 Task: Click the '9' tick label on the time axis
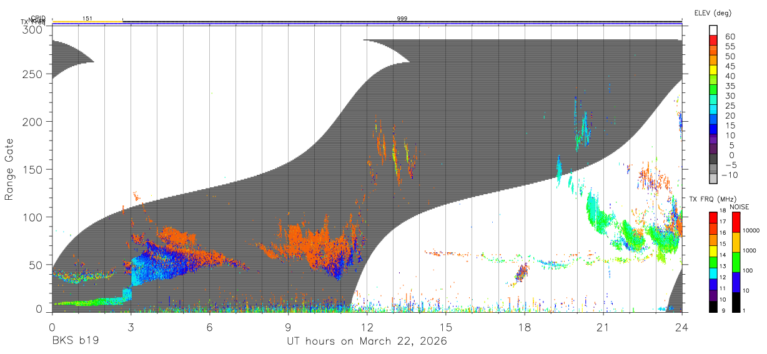pyautogui.click(x=288, y=327)
